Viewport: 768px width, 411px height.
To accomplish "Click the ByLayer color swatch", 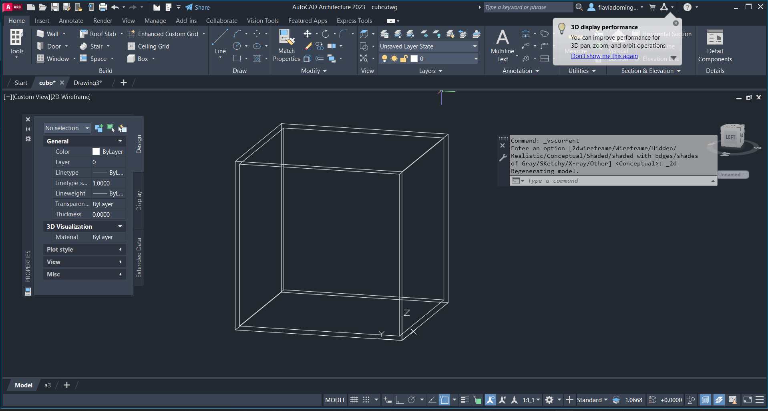I will (x=96, y=152).
